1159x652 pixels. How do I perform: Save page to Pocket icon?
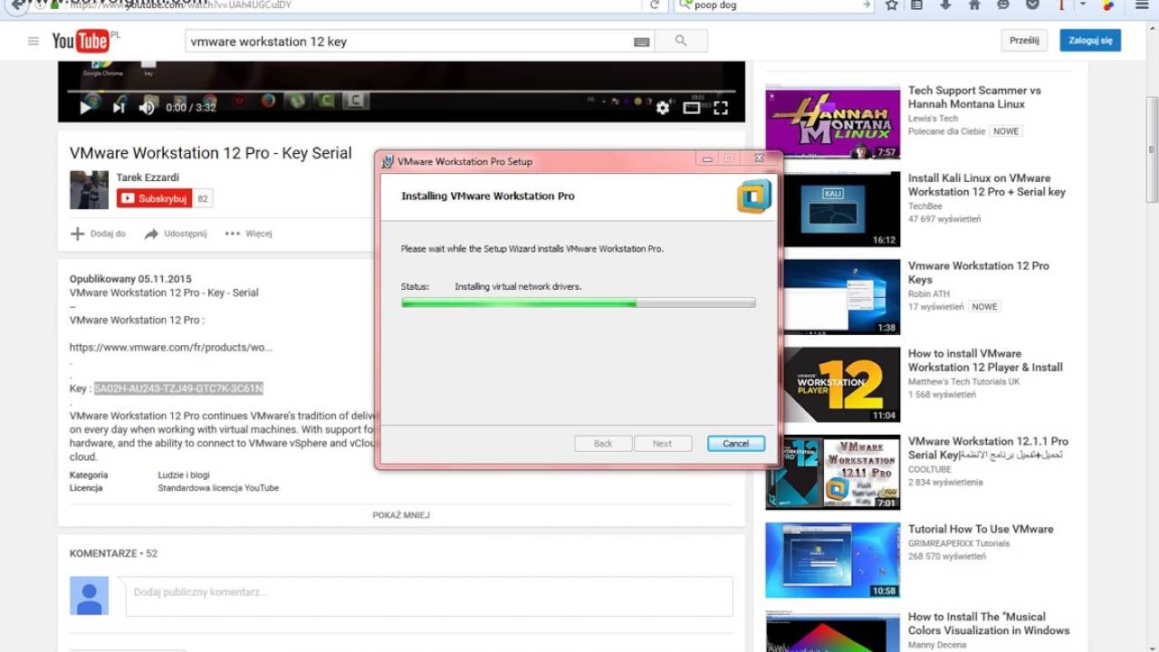(x=1032, y=5)
